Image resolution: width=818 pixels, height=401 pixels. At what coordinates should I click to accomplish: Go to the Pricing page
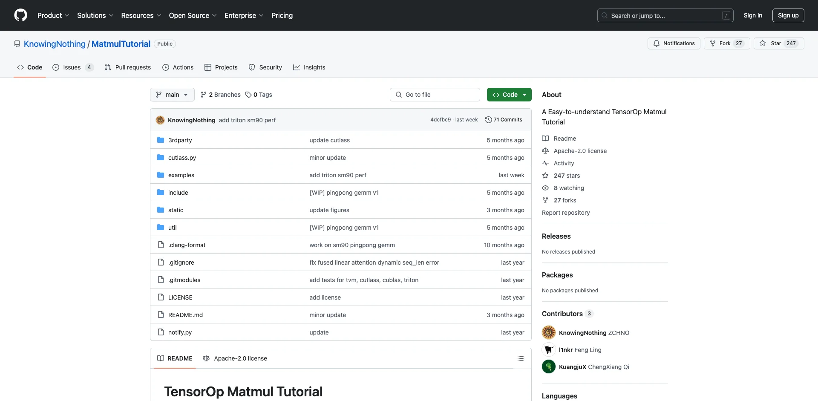point(282,15)
